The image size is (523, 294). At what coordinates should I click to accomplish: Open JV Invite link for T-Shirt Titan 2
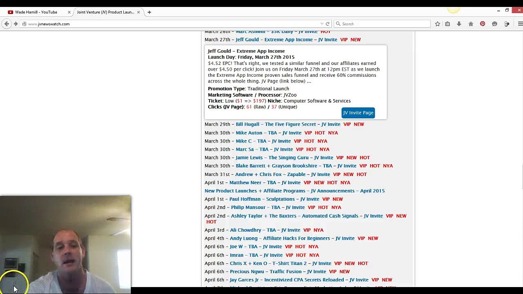point(322,263)
